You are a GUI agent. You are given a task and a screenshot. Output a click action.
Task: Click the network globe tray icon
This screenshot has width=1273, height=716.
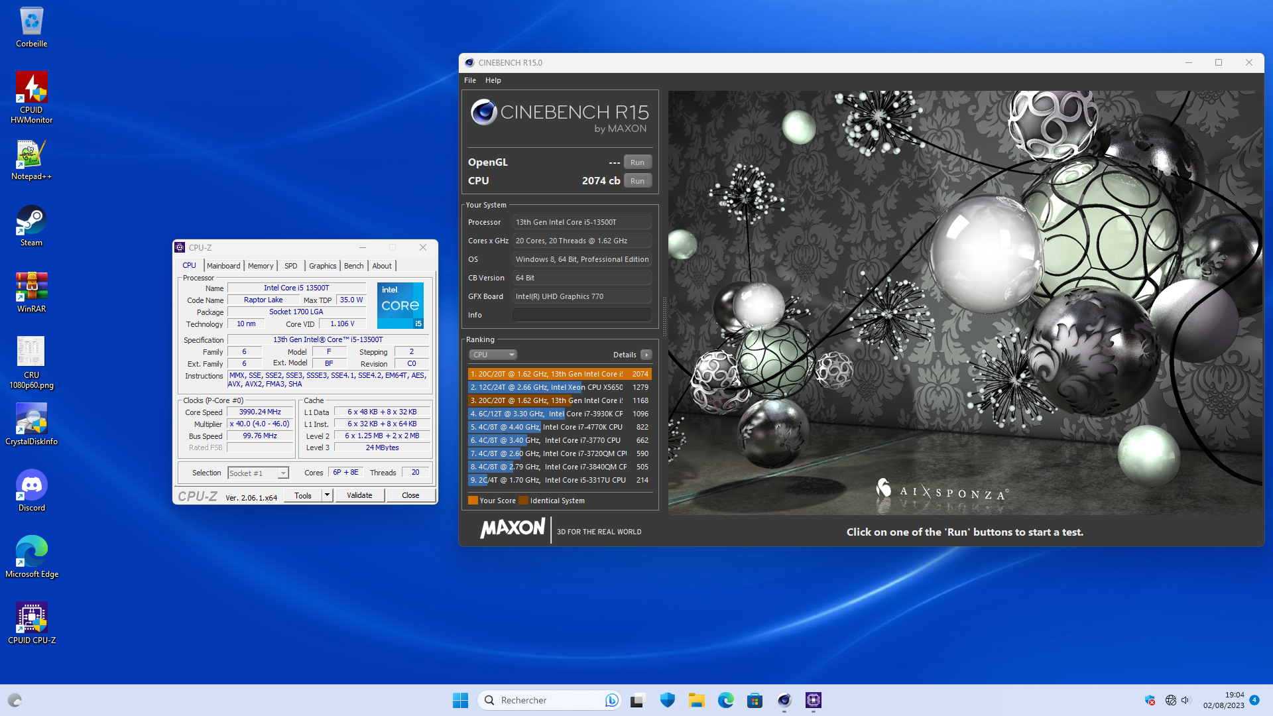1170,700
